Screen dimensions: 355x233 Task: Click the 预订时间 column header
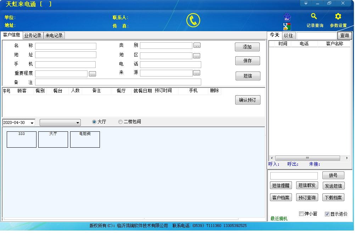click(163, 91)
